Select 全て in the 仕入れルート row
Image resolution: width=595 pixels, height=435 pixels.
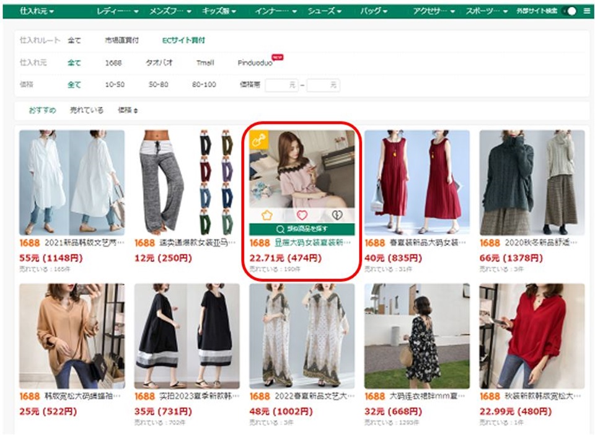74,40
